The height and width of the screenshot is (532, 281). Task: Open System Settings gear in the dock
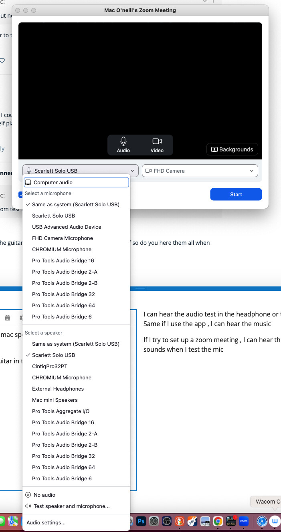(154, 521)
